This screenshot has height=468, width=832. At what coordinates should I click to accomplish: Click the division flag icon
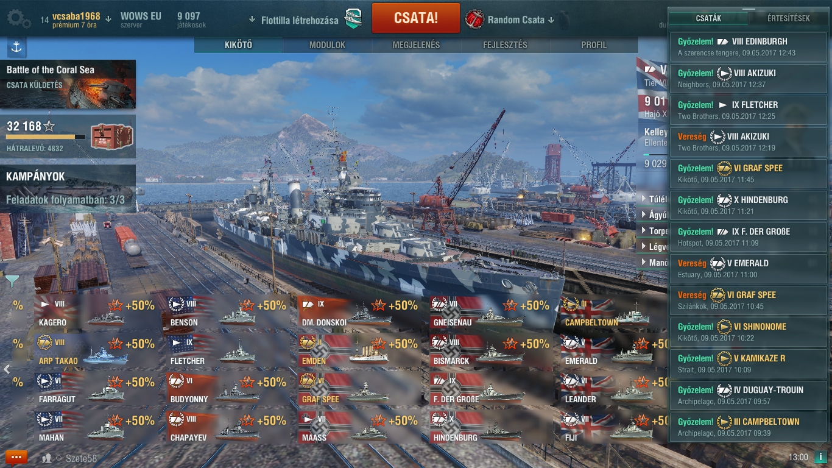(354, 19)
